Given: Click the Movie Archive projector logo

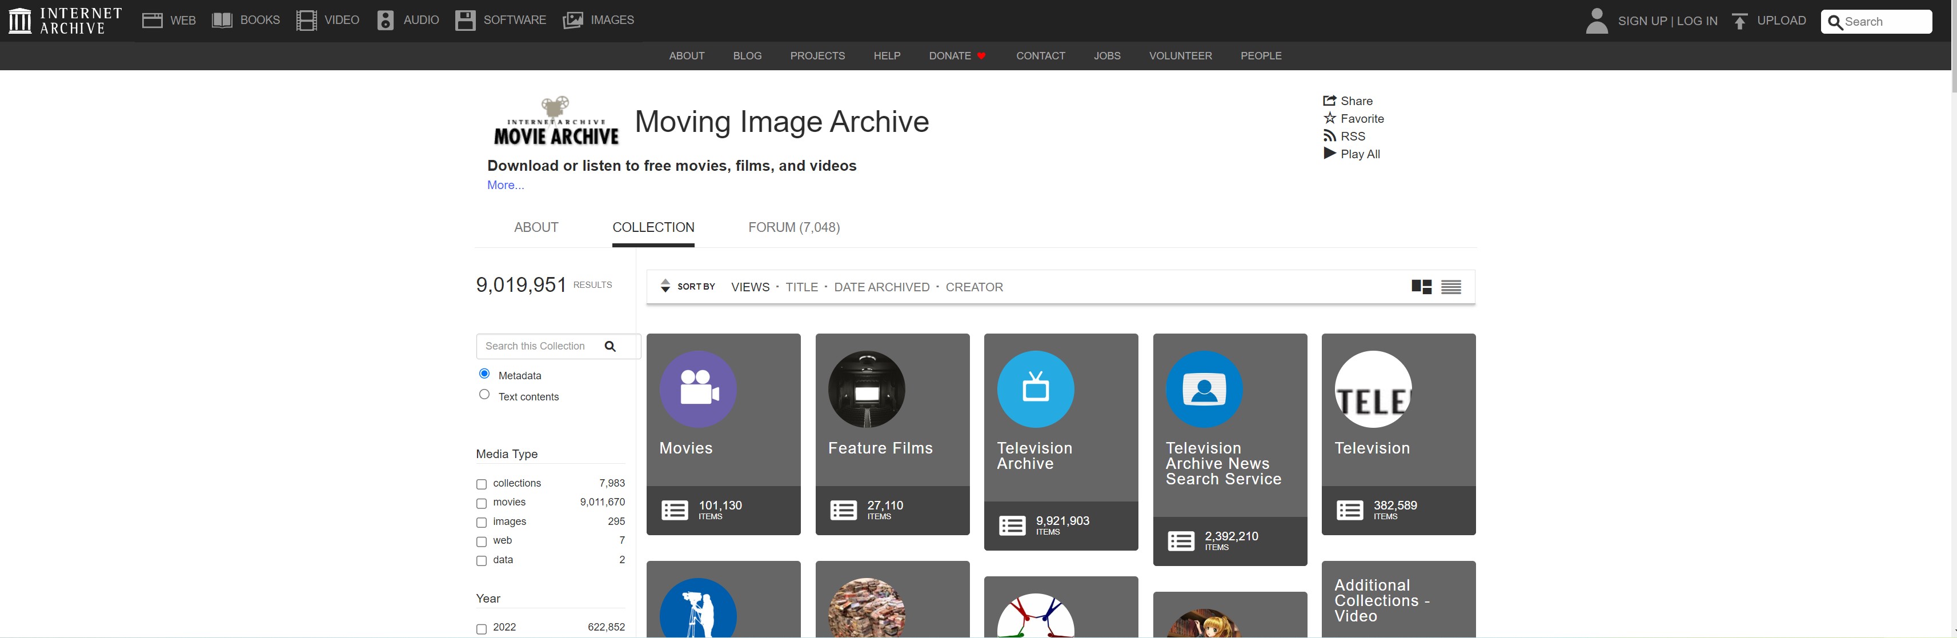Looking at the screenshot, I should click(556, 121).
